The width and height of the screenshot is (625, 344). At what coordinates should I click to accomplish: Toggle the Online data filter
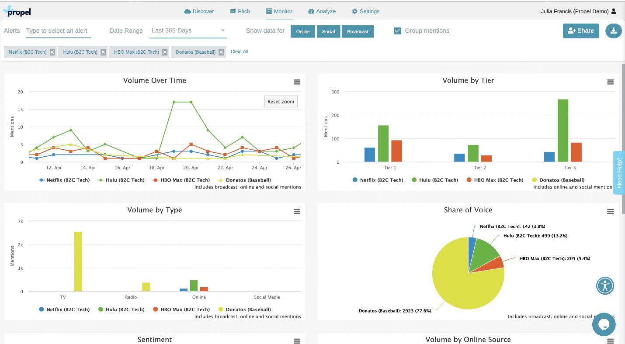pos(303,31)
